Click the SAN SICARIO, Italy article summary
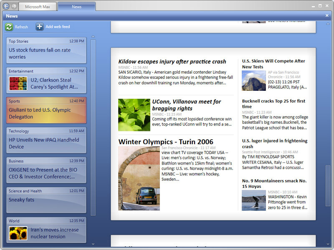Screen dimensions: 334x250 [176, 77]
